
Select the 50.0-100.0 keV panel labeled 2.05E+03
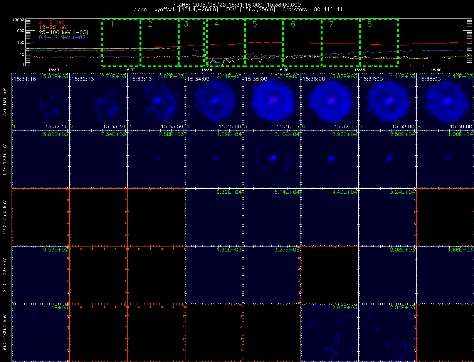pyautogui.click(x=329, y=332)
